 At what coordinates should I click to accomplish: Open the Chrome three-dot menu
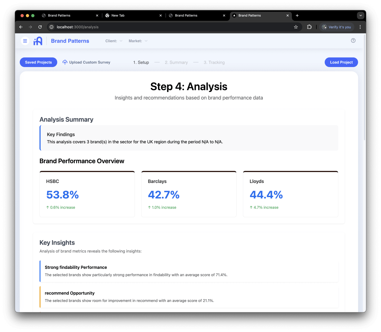click(360, 27)
